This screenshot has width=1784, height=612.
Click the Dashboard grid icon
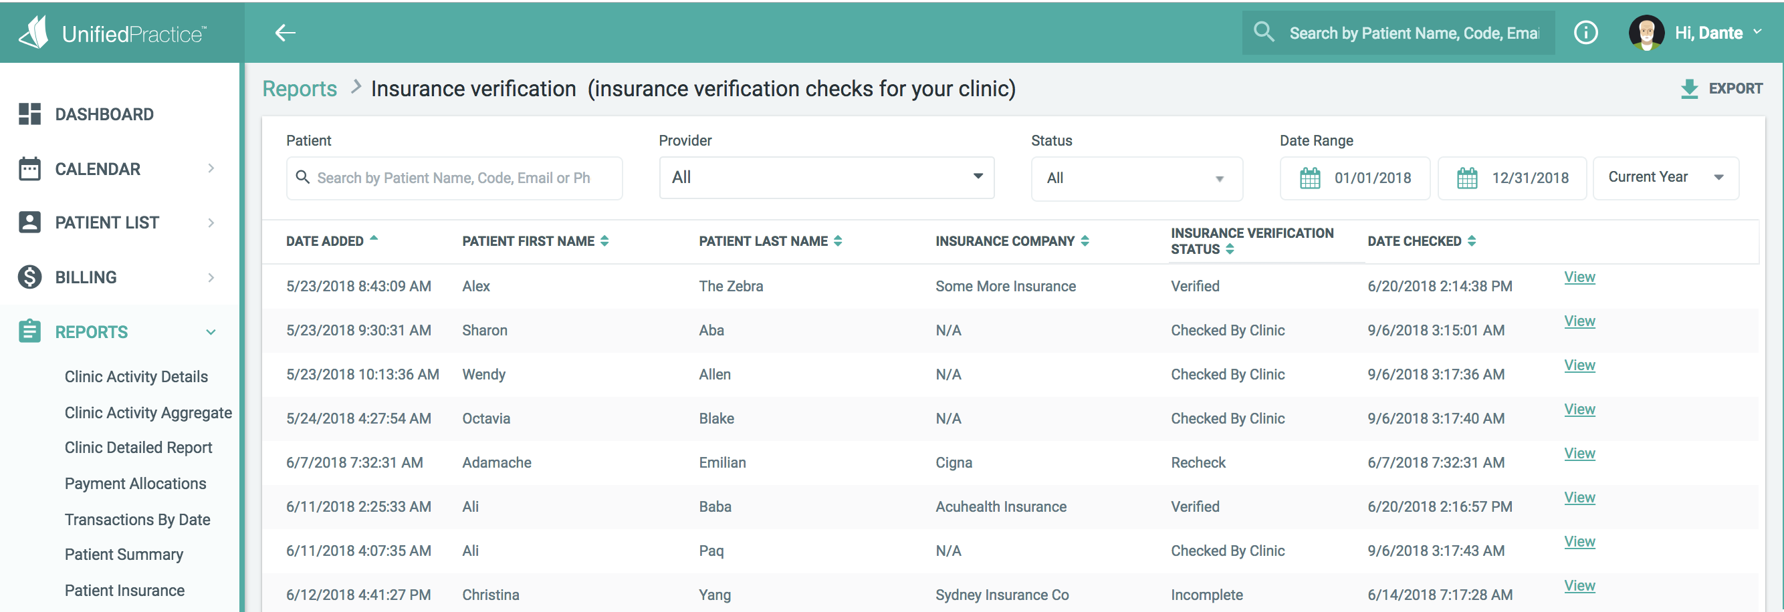click(30, 114)
